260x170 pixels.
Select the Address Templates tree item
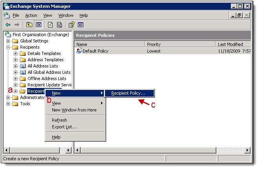[46, 60]
